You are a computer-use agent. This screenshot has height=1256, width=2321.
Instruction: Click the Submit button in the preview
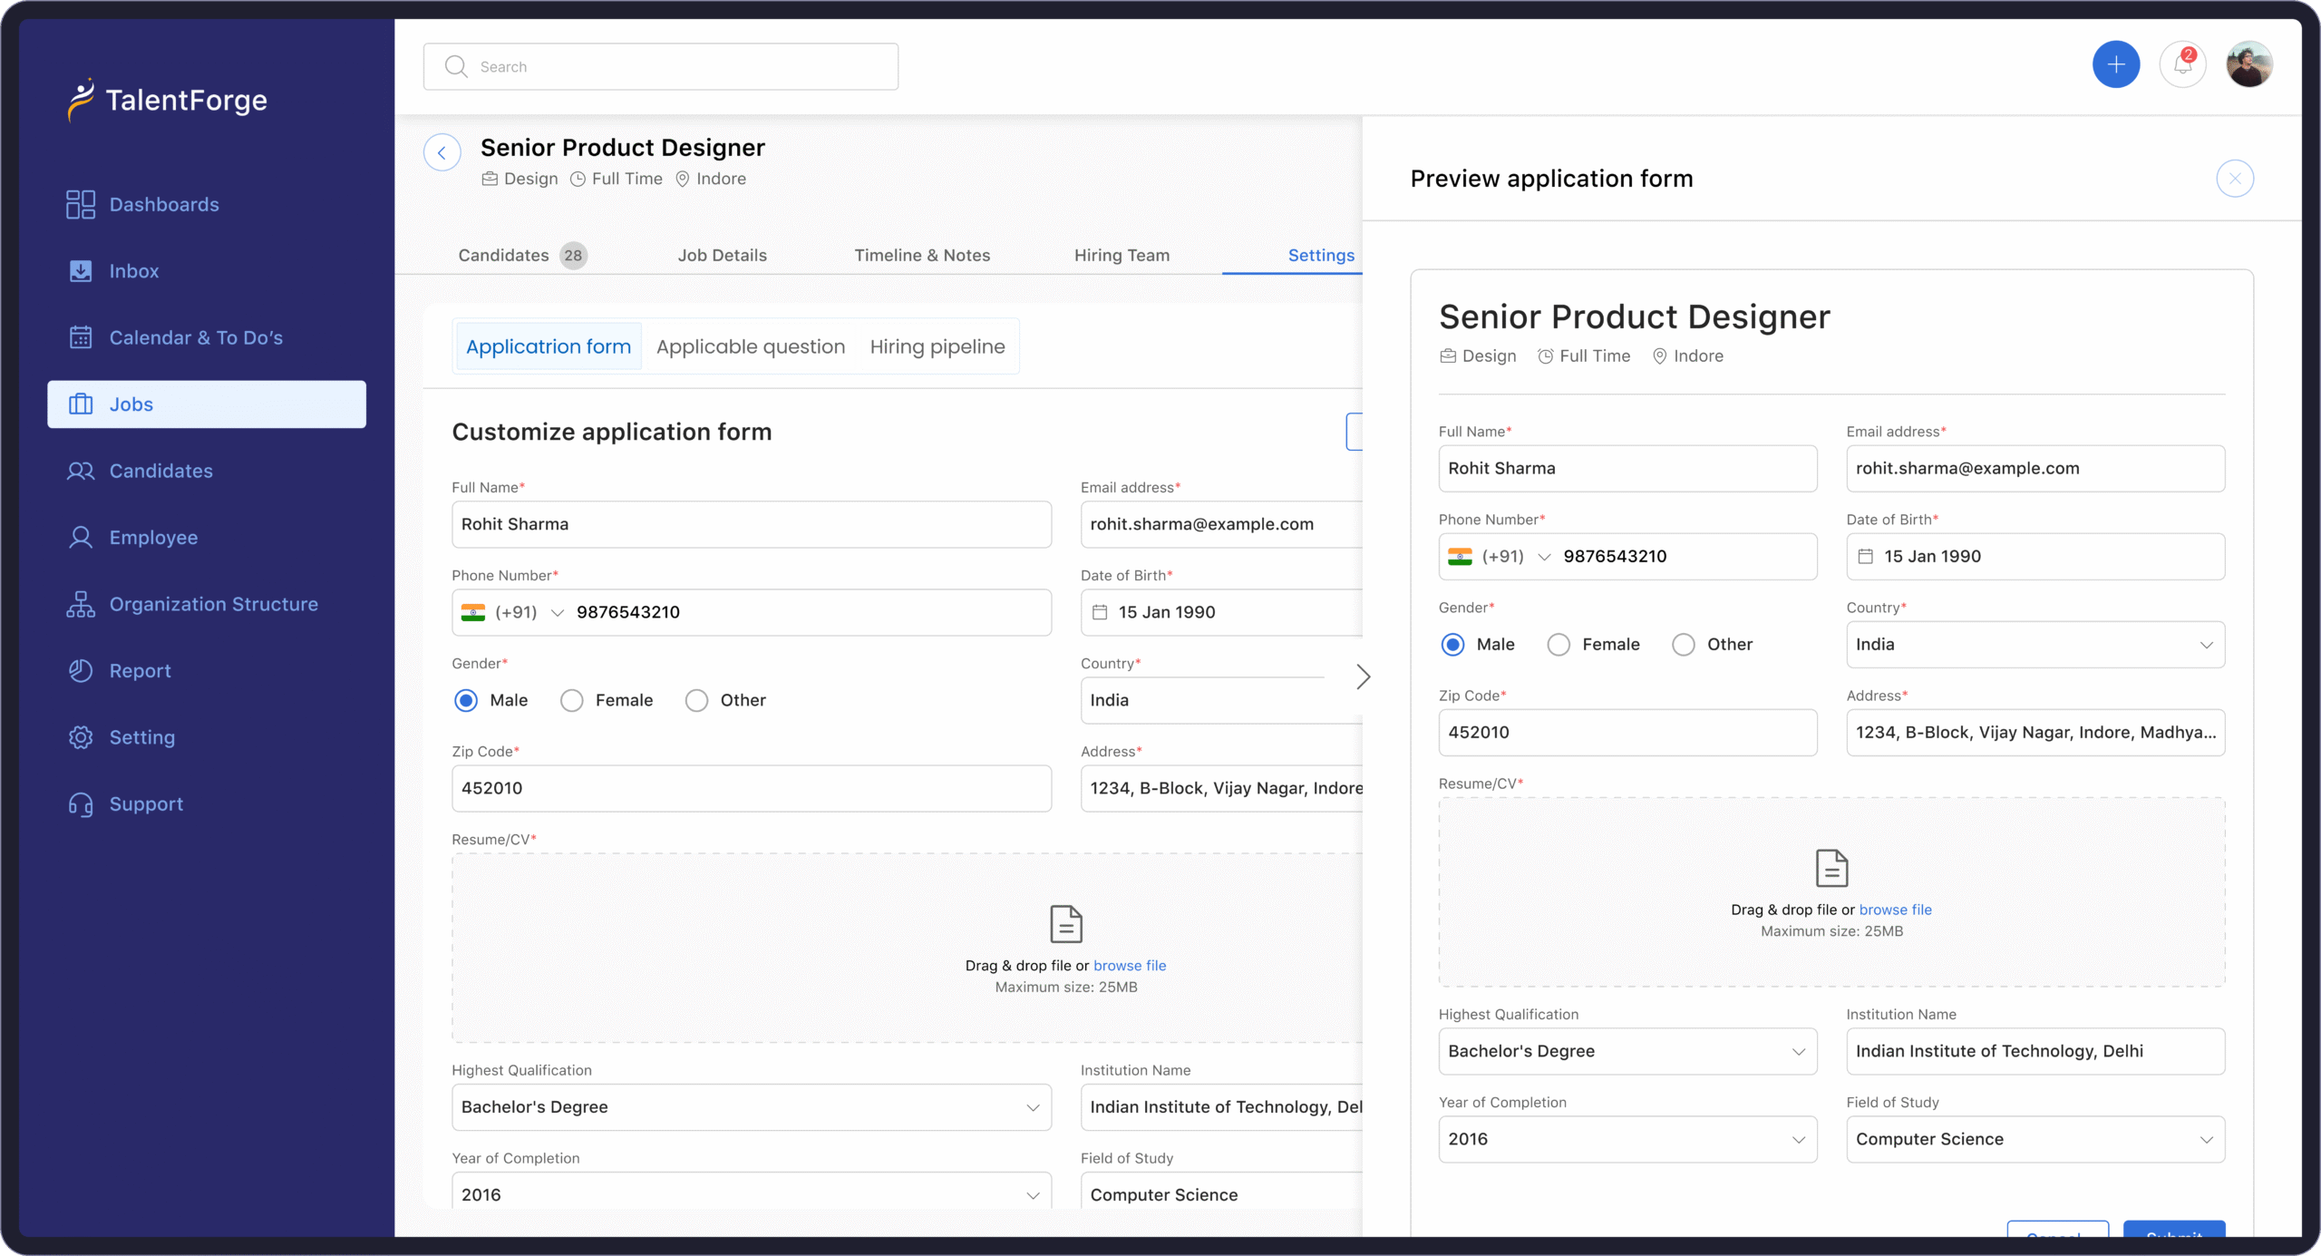coord(2174,1230)
